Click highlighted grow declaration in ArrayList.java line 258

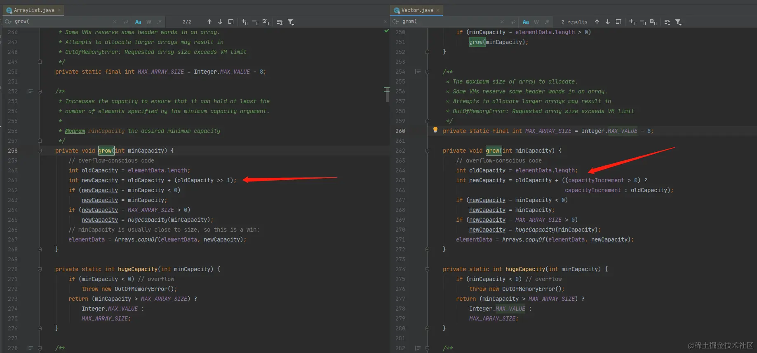[x=106, y=151]
